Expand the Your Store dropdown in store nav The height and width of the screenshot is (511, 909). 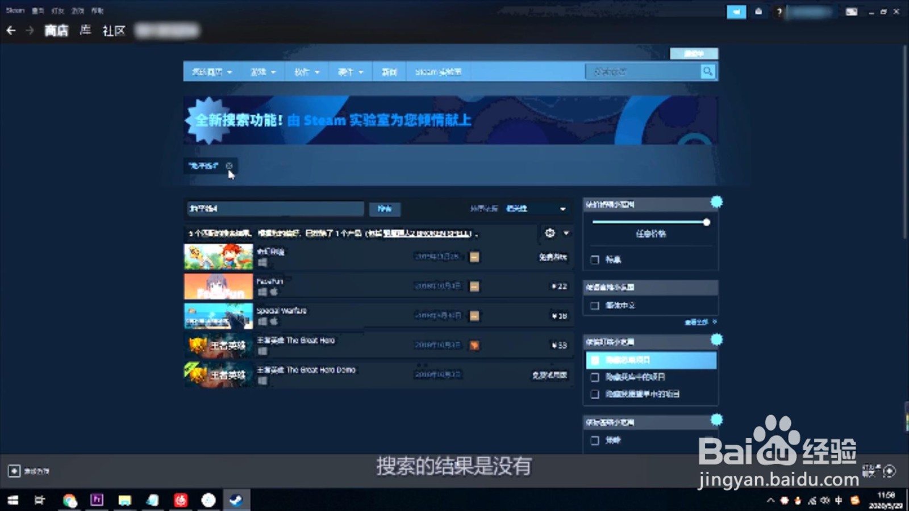(x=212, y=72)
